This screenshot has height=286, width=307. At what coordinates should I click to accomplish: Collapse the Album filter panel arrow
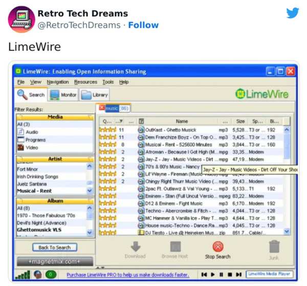coord(90,201)
